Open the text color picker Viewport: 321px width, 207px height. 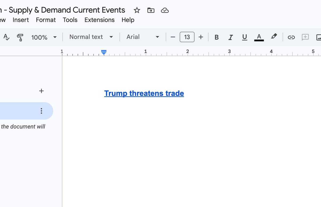tap(259, 37)
